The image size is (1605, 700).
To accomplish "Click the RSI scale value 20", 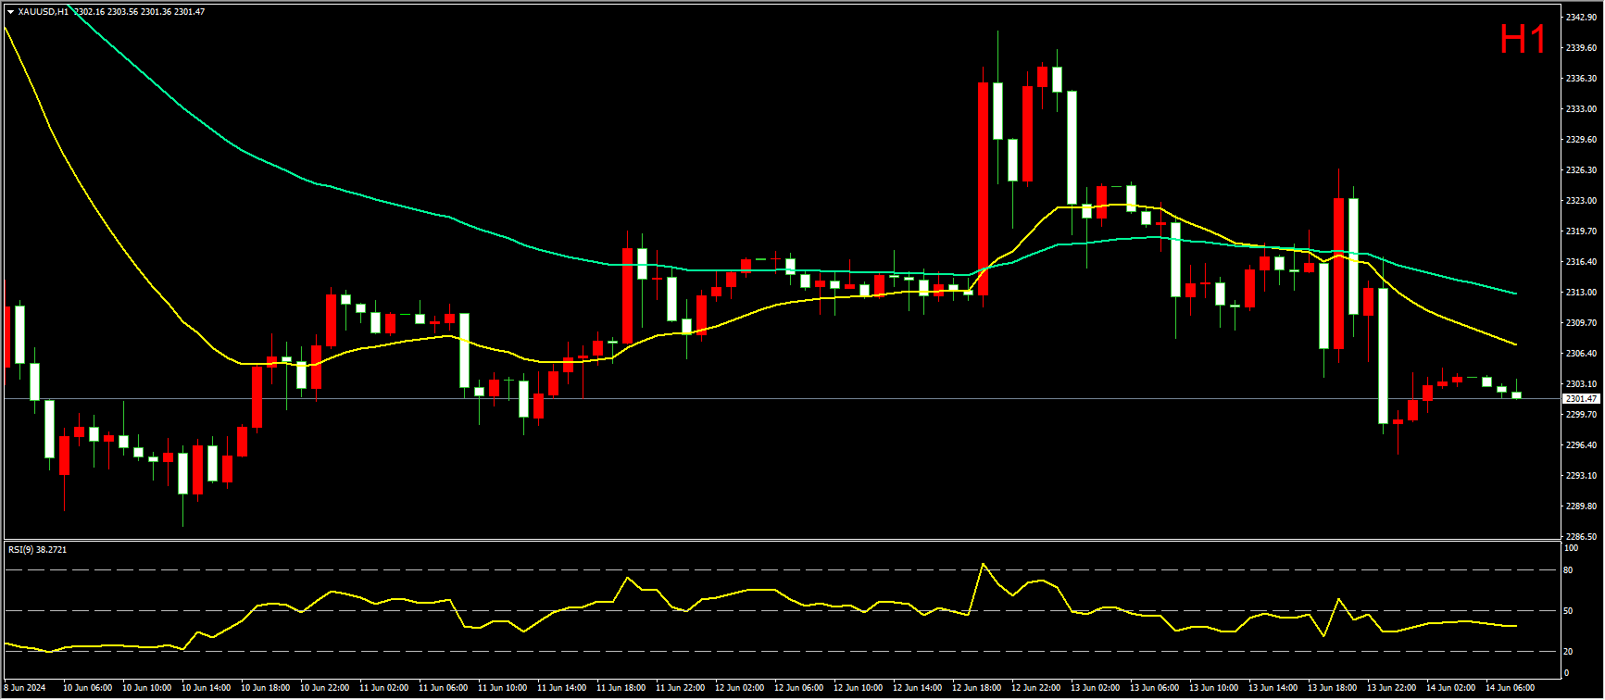I will tap(1568, 652).
